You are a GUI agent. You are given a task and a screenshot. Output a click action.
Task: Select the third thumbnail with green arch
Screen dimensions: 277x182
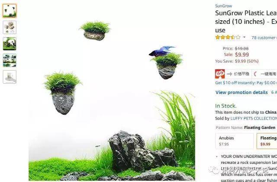point(10,44)
